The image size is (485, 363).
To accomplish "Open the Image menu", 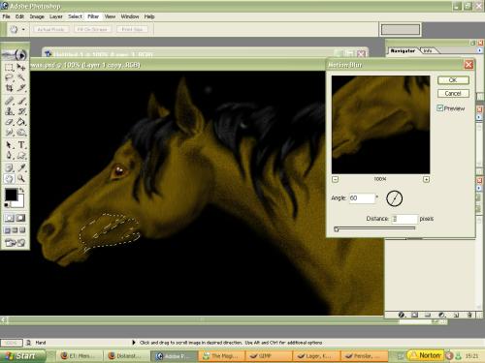I will pyautogui.click(x=37, y=16).
